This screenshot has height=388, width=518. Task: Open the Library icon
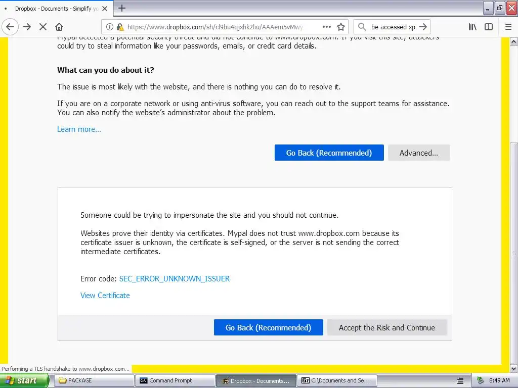472,27
